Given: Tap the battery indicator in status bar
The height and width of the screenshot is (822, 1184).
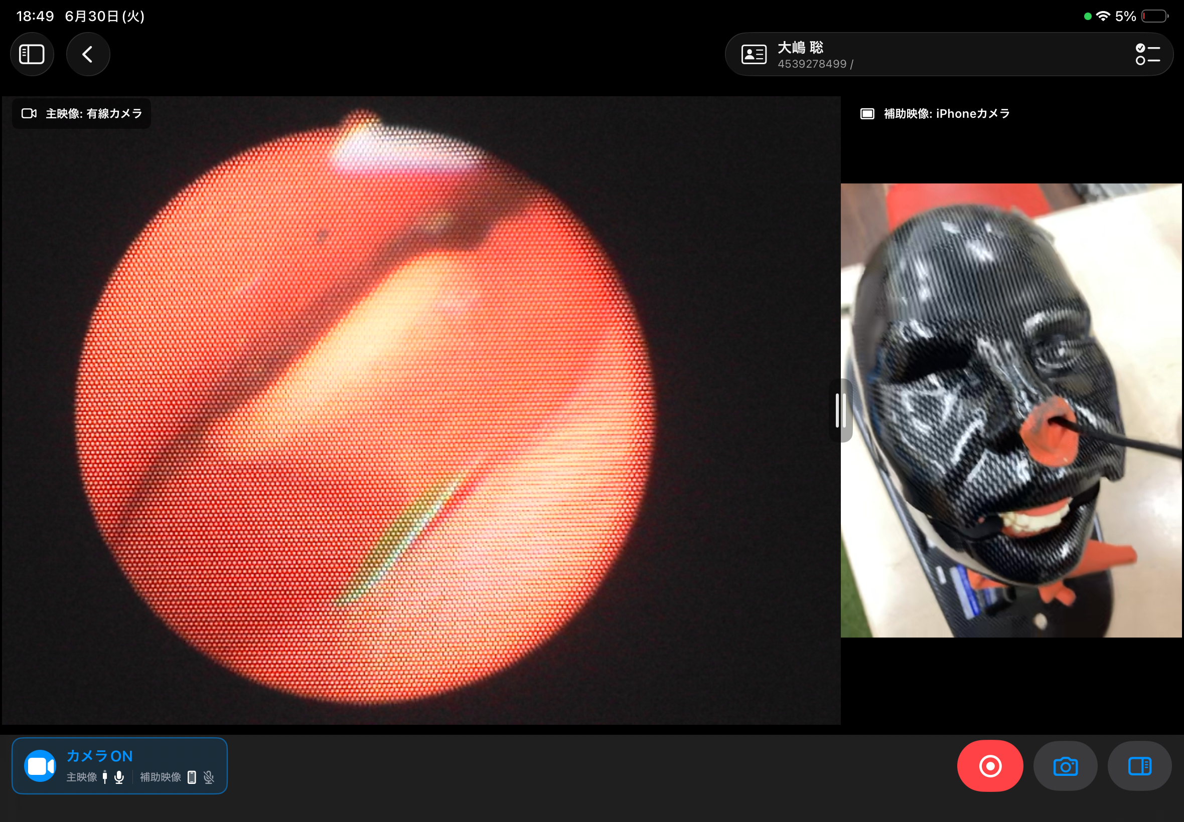Looking at the screenshot, I should click(x=1154, y=17).
